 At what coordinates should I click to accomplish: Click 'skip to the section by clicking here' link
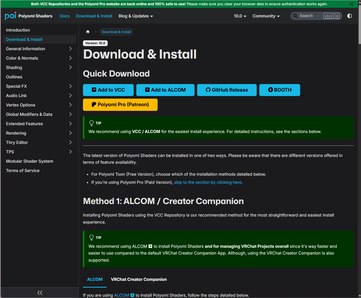click(x=208, y=182)
